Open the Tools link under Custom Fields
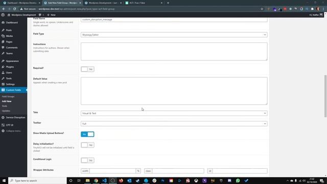327x184 pixels. pyautogui.click(x=5, y=106)
